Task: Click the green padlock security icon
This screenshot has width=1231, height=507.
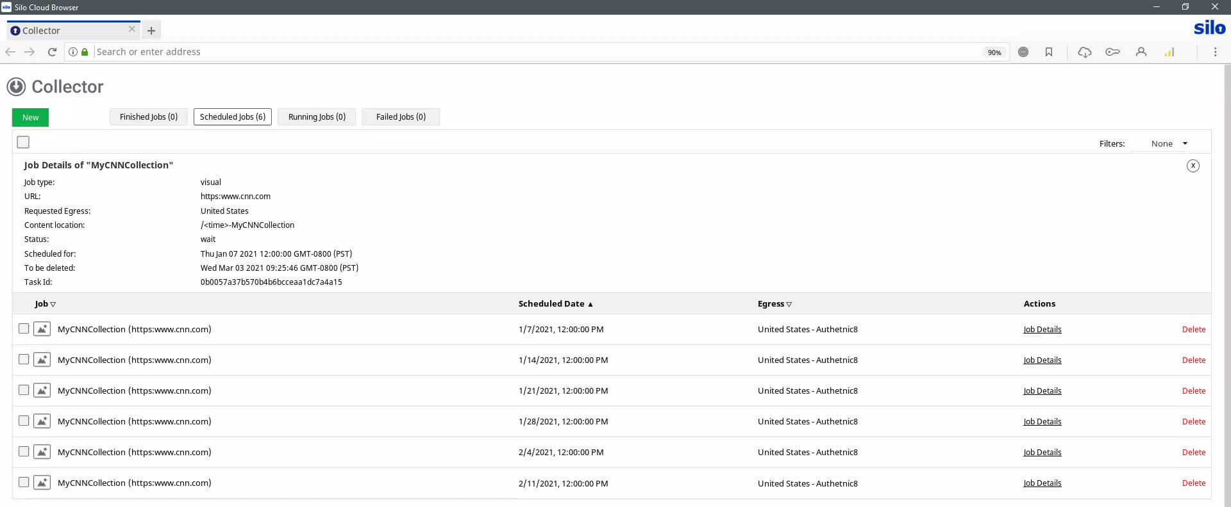Action: [85, 52]
